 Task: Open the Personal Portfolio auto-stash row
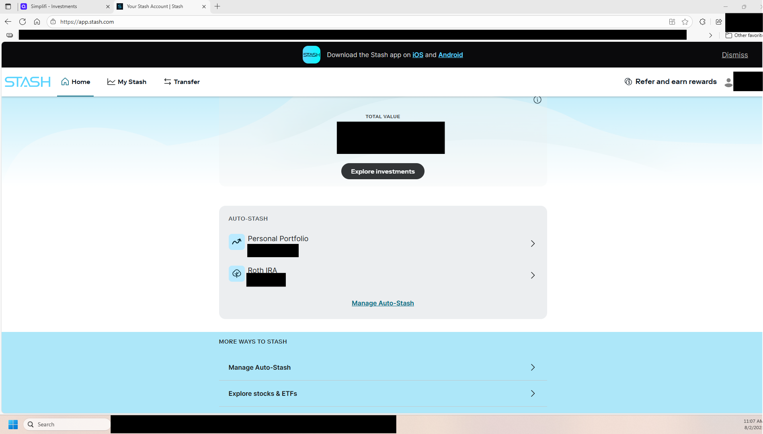383,244
